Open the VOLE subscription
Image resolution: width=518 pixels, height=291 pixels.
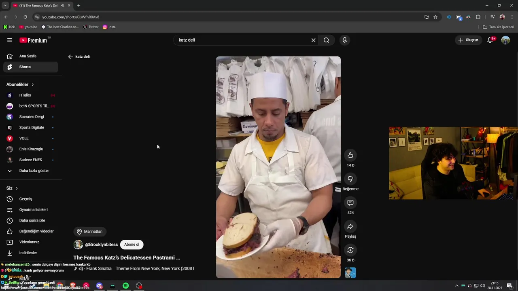click(x=31, y=138)
